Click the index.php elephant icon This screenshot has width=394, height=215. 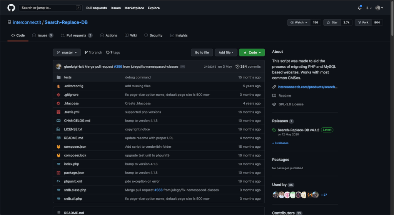pos(58,164)
